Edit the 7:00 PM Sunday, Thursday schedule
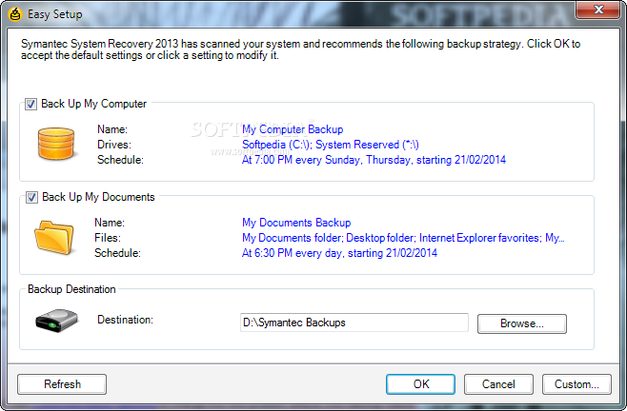Viewport: 627px width, 411px height. 374,160
